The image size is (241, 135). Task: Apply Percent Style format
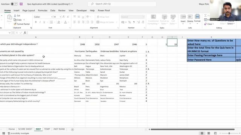[x=130, y=22]
